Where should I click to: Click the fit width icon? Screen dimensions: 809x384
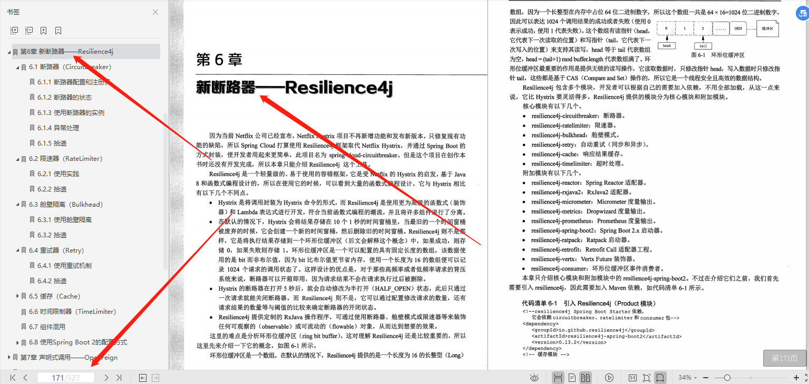(x=659, y=378)
